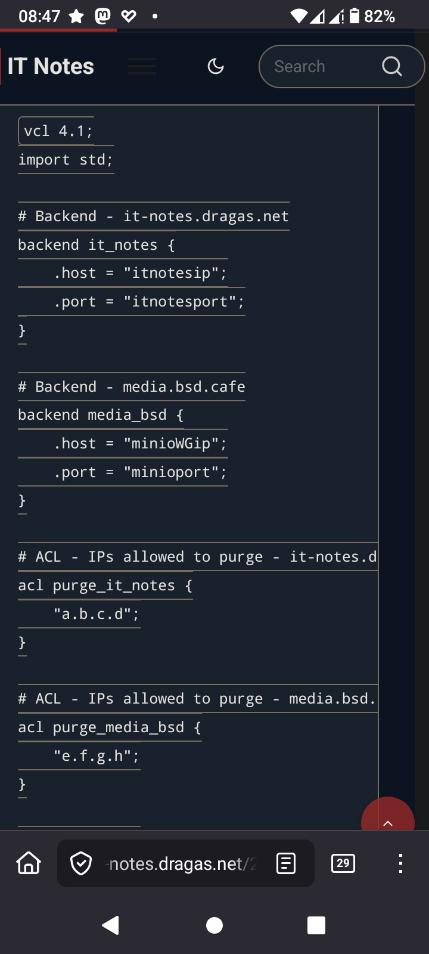The image size is (429, 954).
Task: Tap the "backend it_notes {" line
Action: [96, 245]
